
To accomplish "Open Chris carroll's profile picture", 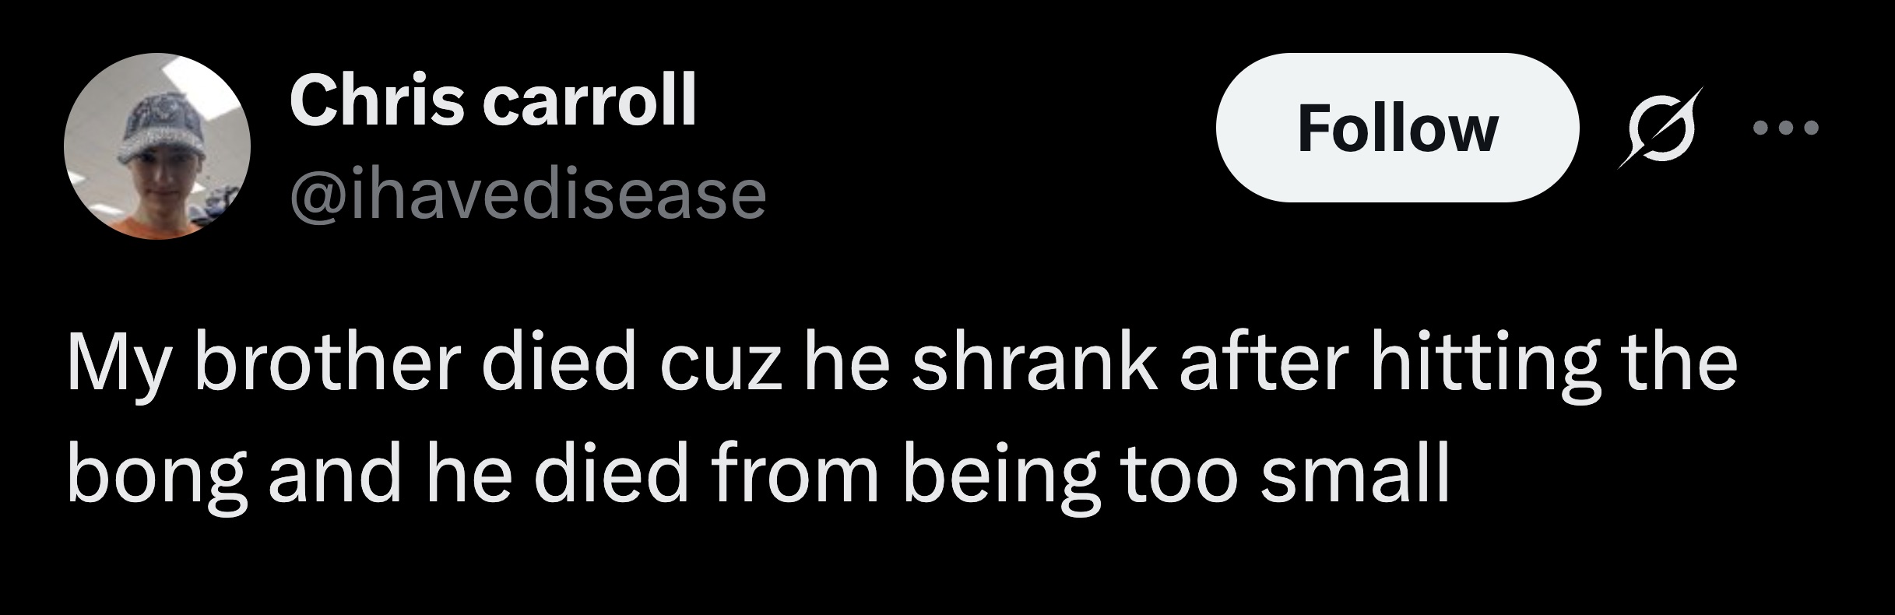I will point(157,146).
